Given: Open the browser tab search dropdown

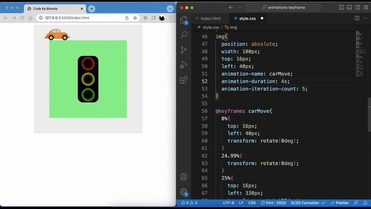Looking at the screenshot, I should [170, 9].
